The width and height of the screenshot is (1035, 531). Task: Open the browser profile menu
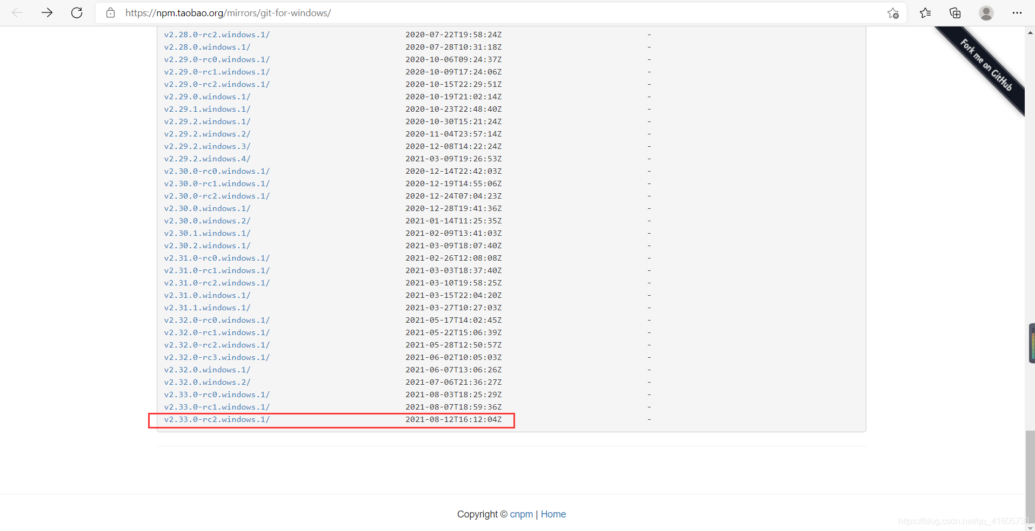(x=986, y=12)
